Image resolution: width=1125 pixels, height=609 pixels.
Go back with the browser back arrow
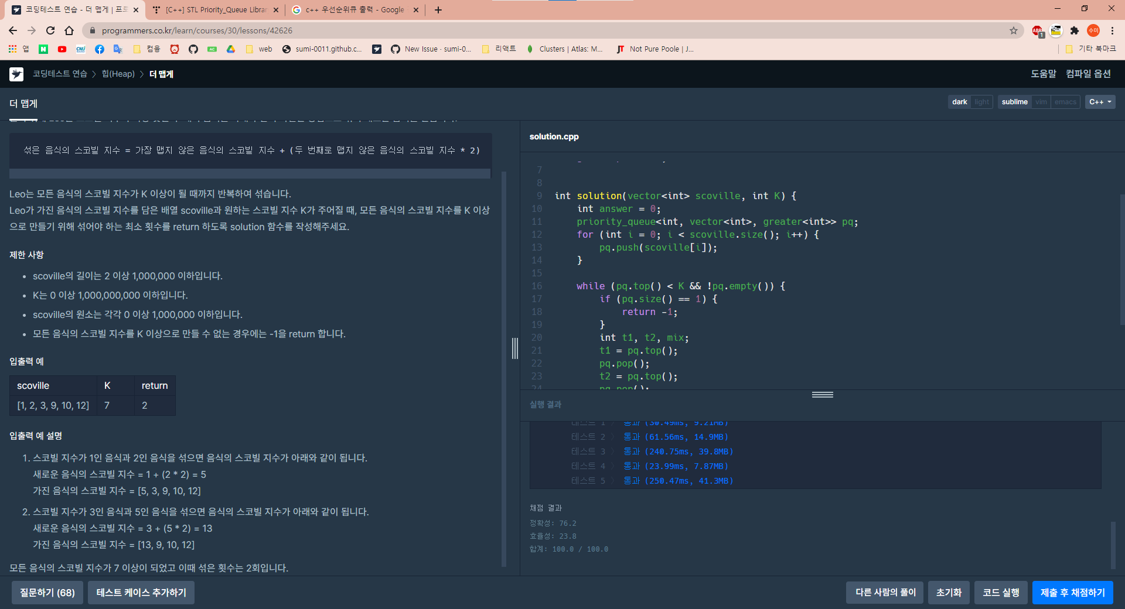[x=13, y=30]
